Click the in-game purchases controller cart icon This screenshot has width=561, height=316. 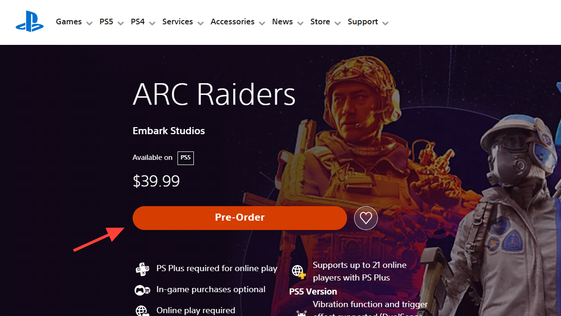[142, 290]
